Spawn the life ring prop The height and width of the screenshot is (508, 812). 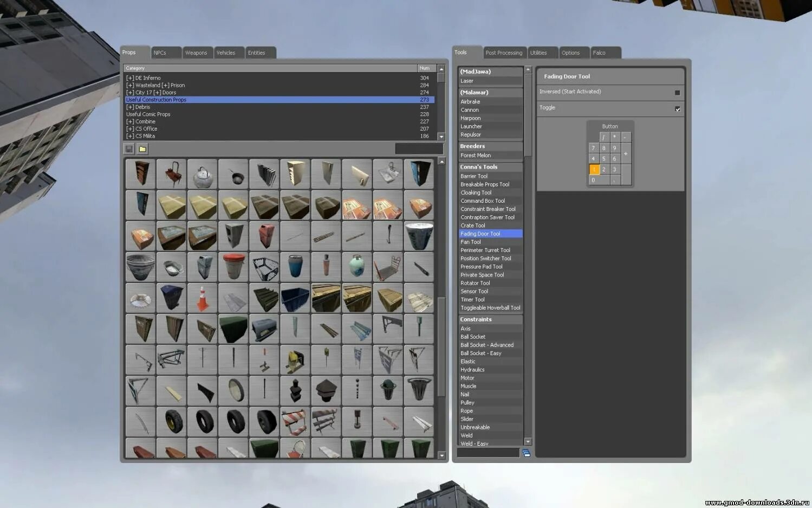tap(140, 298)
